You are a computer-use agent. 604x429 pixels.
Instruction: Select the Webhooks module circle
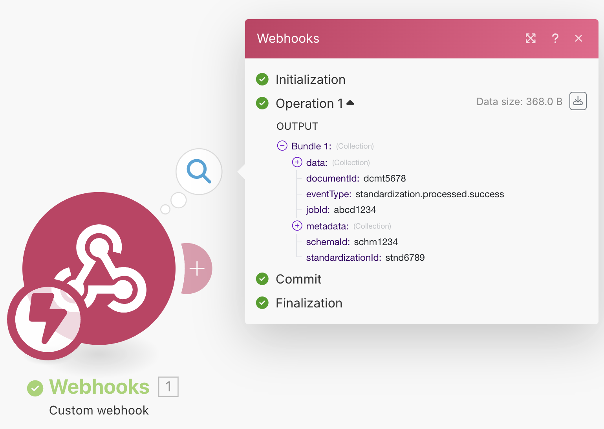[99, 268]
